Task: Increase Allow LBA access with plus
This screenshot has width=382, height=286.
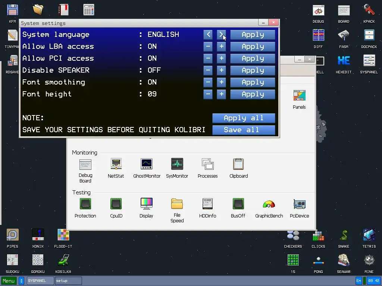Action: click(x=221, y=47)
